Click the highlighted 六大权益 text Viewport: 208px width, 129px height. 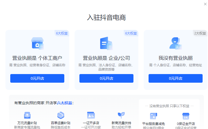click(x=65, y=103)
